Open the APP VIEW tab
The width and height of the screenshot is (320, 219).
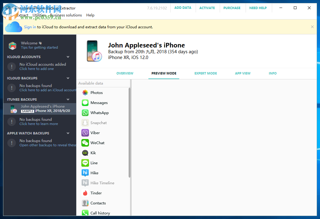(x=243, y=73)
